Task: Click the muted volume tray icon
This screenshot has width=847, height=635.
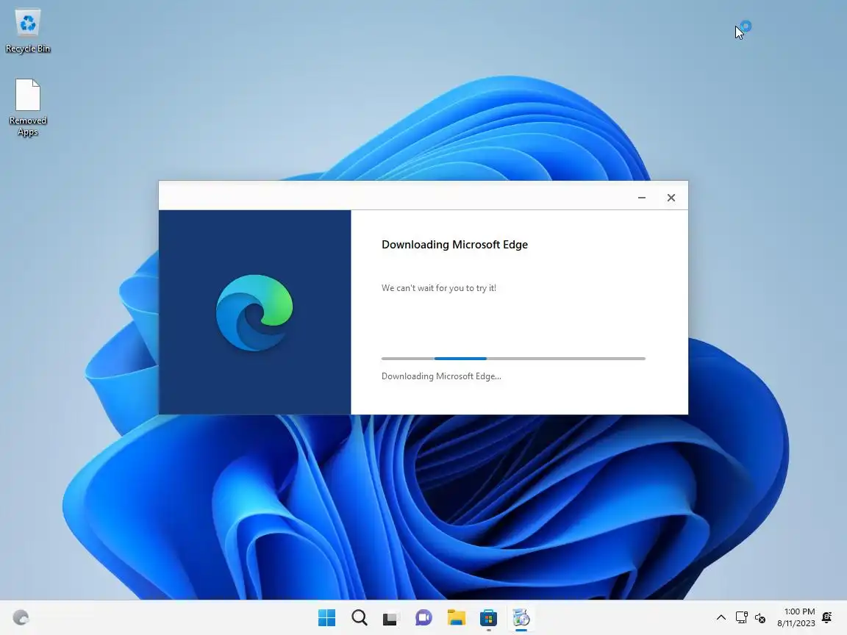Action: click(x=760, y=617)
